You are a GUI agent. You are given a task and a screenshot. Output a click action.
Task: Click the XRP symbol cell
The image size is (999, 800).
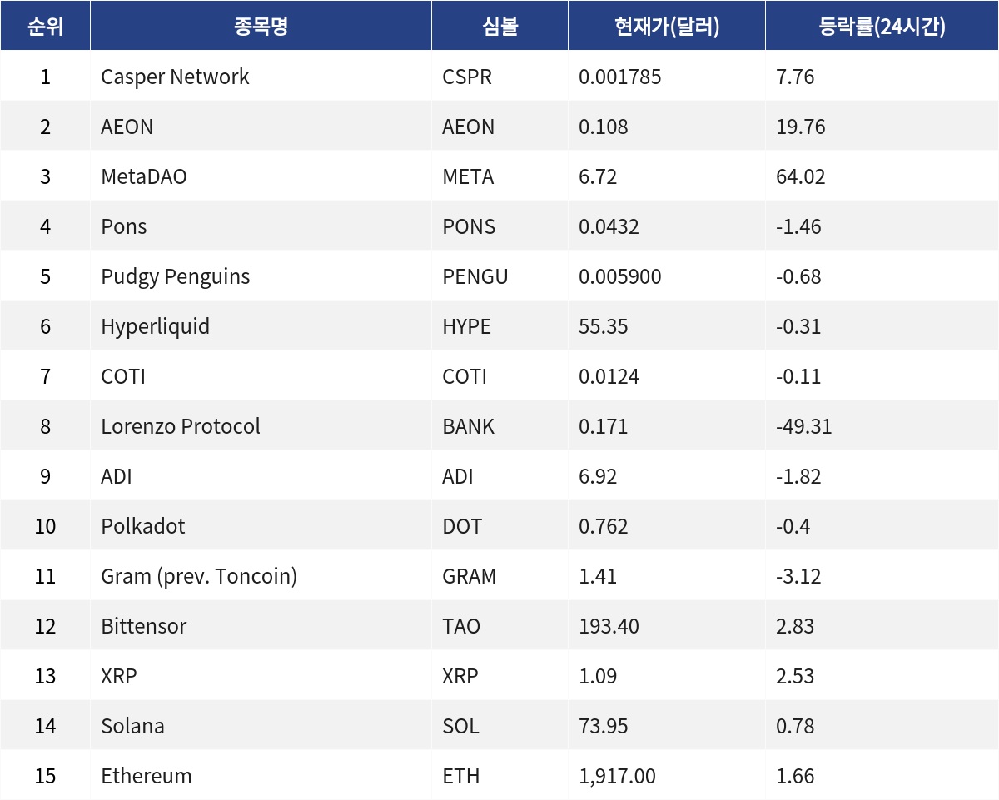[499, 676]
